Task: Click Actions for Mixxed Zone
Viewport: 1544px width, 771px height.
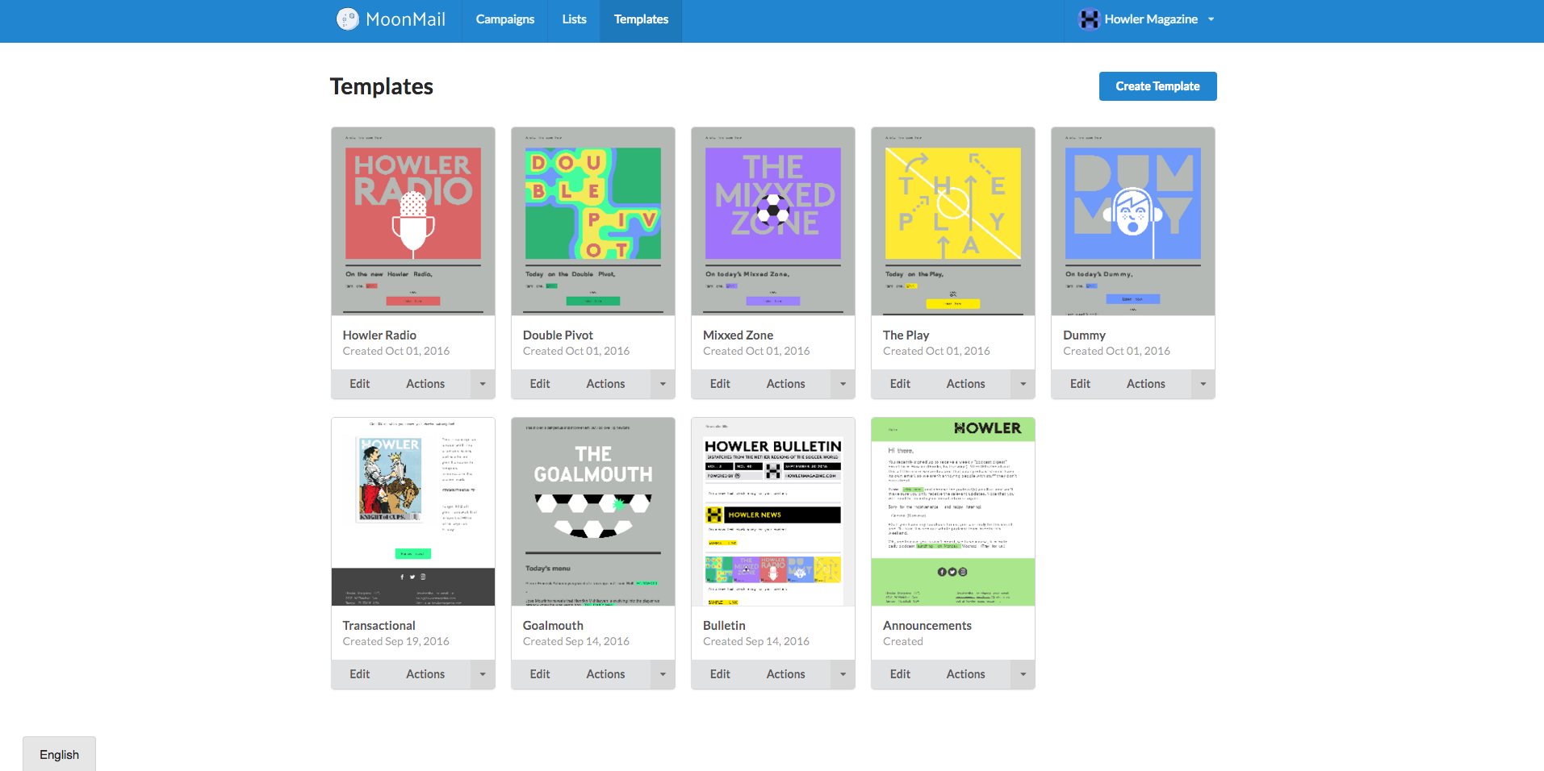Action: click(785, 384)
